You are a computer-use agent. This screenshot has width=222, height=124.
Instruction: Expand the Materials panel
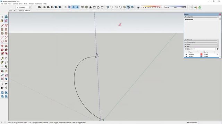[x=186, y=40]
